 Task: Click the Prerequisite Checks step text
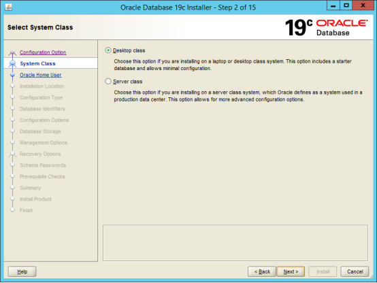[42, 176]
